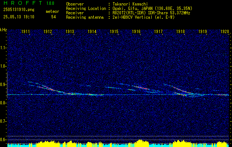Click the 1920 time marker
The image size is (232, 147).
click(225, 31)
